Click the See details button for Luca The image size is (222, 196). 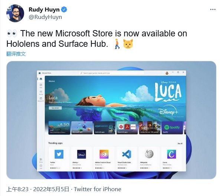pos(55,108)
